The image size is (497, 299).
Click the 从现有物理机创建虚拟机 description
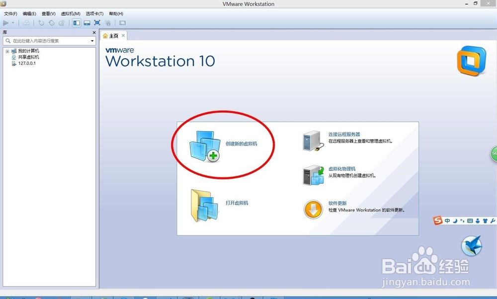(x=352, y=175)
